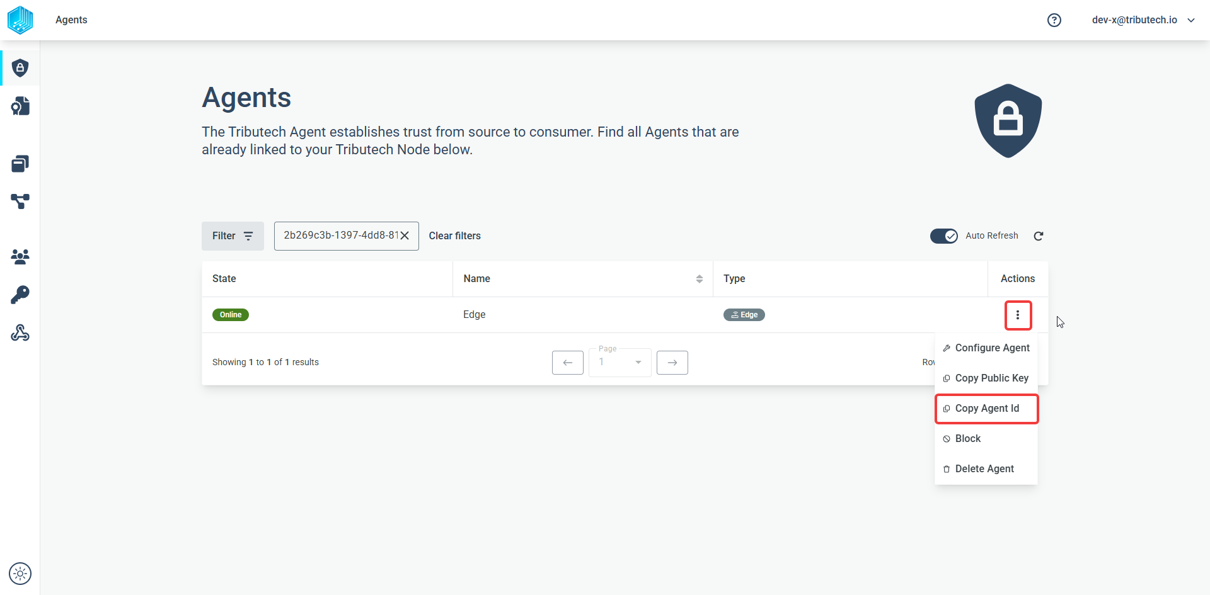Remove the 2b269c3b filter chip

tap(405, 235)
